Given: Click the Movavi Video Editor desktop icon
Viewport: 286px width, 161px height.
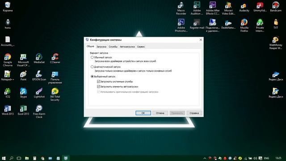Looking at the screenshot, I should [x=228, y=8].
